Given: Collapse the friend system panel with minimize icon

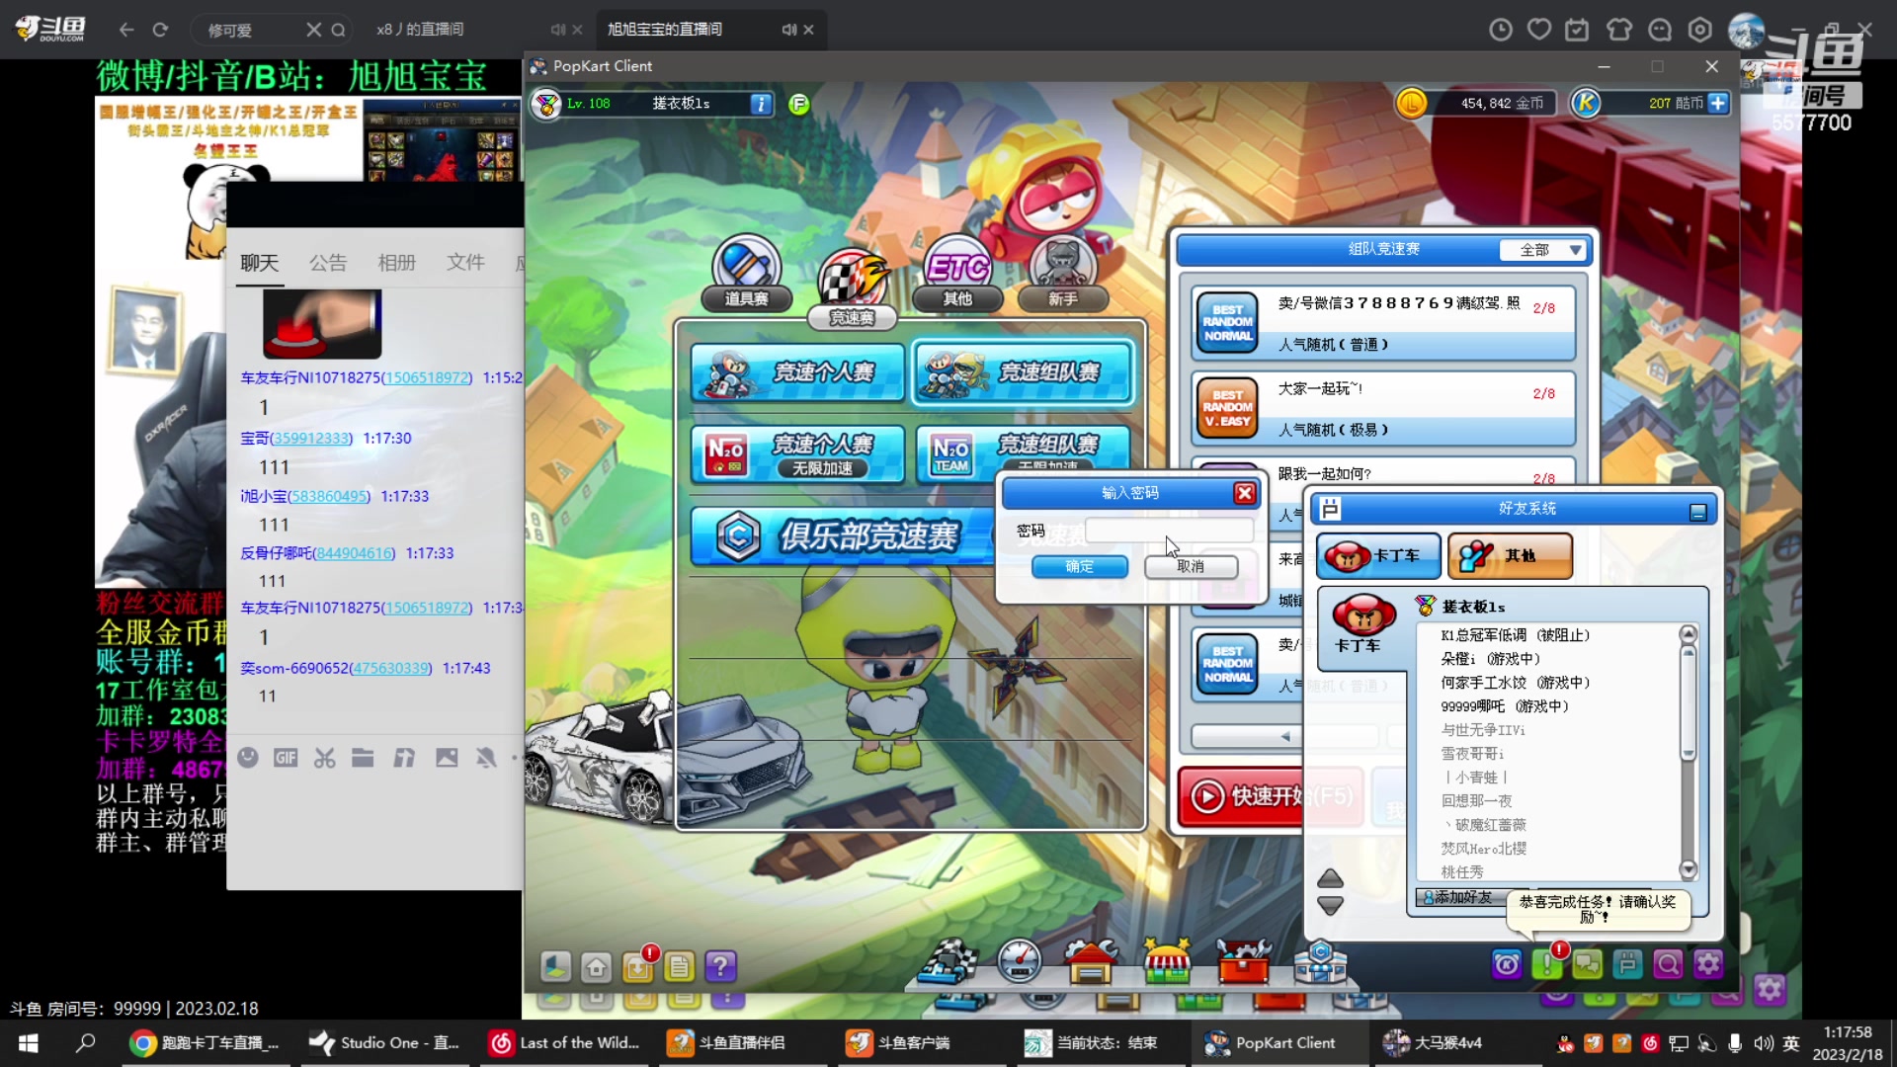Looking at the screenshot, I should pyautogui.click(x=1697, y=512).
